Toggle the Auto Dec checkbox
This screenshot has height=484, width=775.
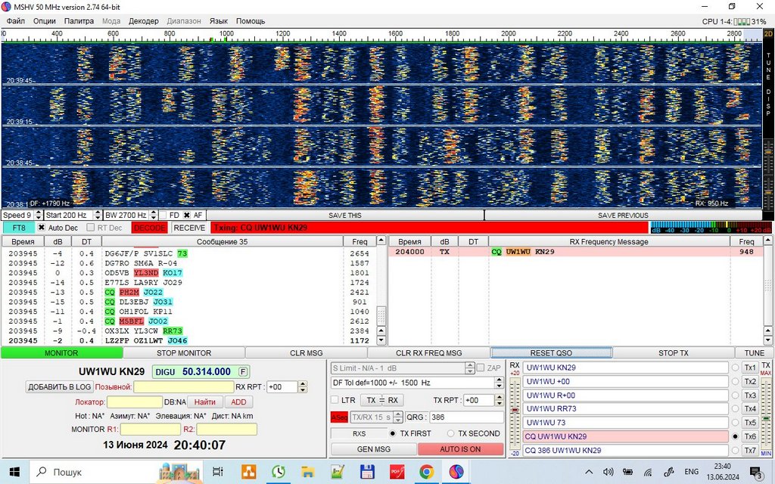[x=42, y=228]
